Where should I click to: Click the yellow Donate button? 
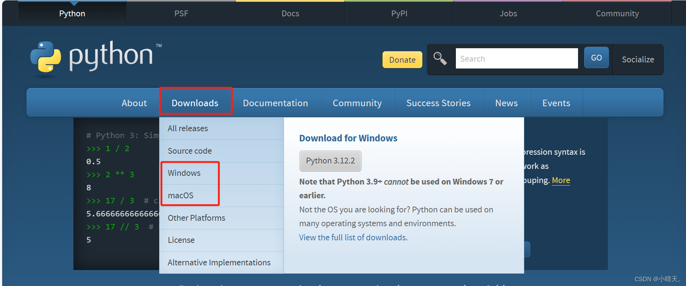pyautogui.click(x=402, y=59)
